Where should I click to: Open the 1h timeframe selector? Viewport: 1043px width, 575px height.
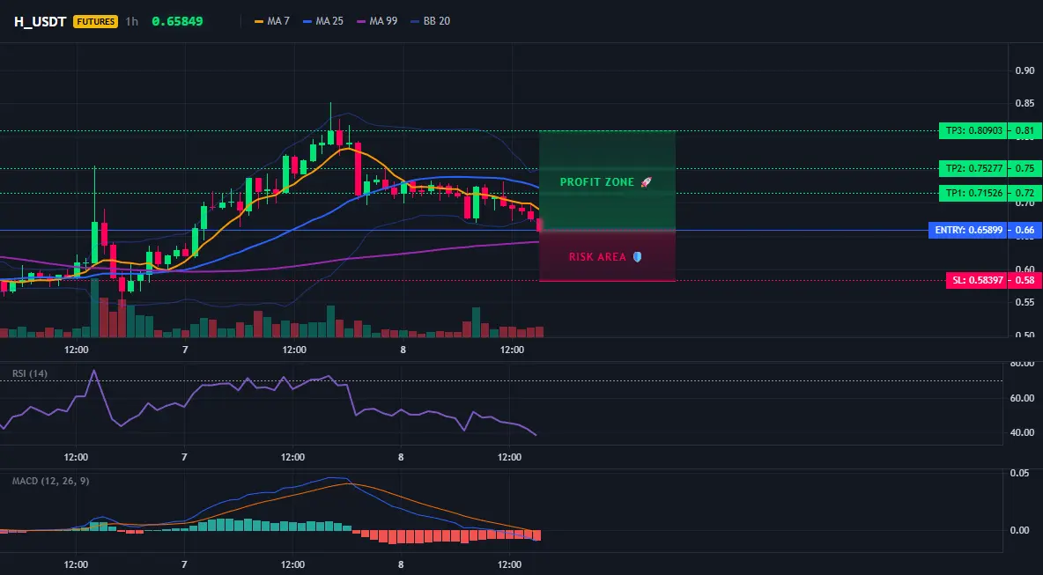pyautogui.click(x=132, y=21)
